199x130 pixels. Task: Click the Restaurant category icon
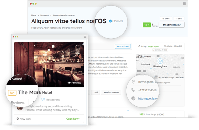pyautogui.click(x=43, y=100)
